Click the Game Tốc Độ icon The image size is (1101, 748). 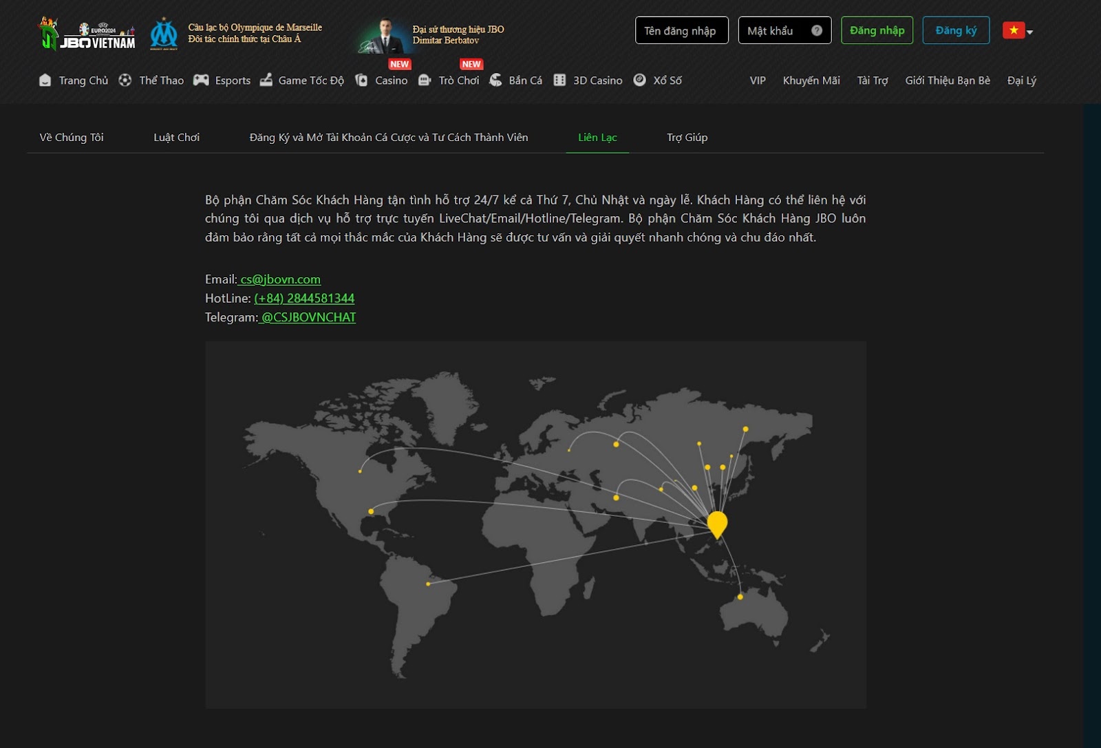266,80
